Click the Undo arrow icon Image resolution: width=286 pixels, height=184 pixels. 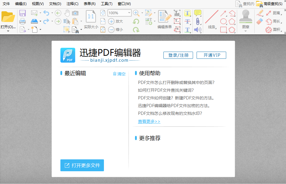coord(46,13)
